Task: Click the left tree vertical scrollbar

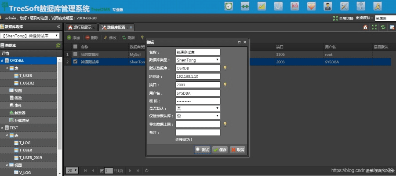Action: (x=60, y=105)
